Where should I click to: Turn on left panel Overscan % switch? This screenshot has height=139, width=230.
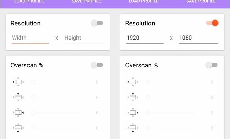pyautogui.click(x=97, y=65)
